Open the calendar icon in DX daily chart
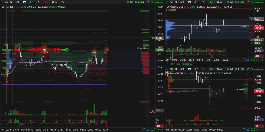The image size is (265, 132). [189, 2]
